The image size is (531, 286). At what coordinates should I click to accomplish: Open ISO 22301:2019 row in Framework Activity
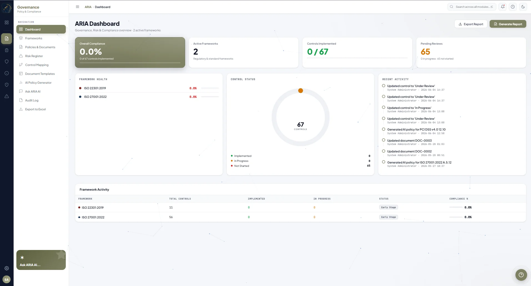coord(300,207)
